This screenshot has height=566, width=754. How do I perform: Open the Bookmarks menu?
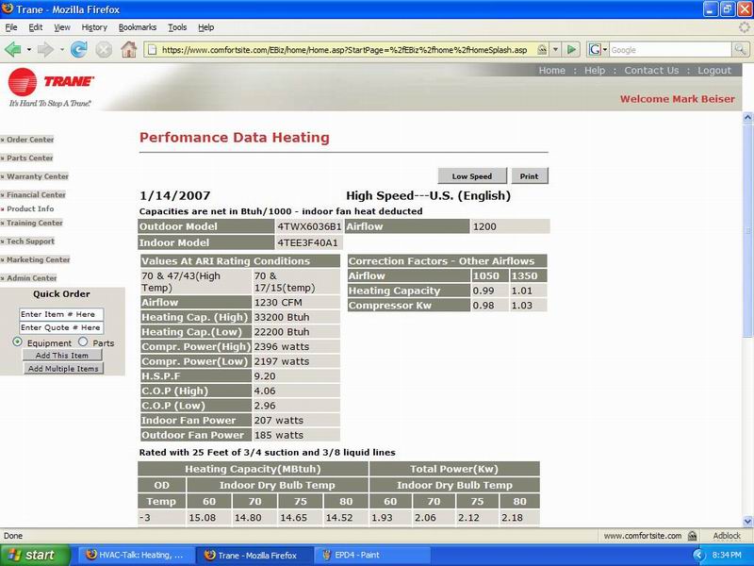[x=138, y=27]
